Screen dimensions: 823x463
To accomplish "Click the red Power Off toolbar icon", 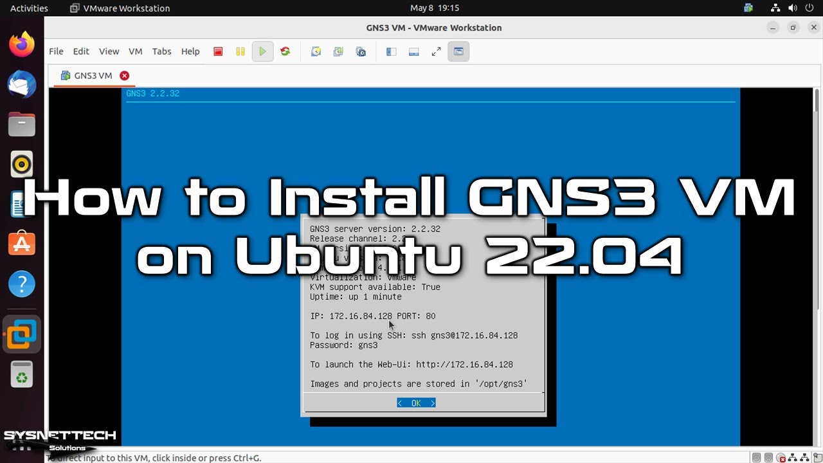I will [218, 51].
